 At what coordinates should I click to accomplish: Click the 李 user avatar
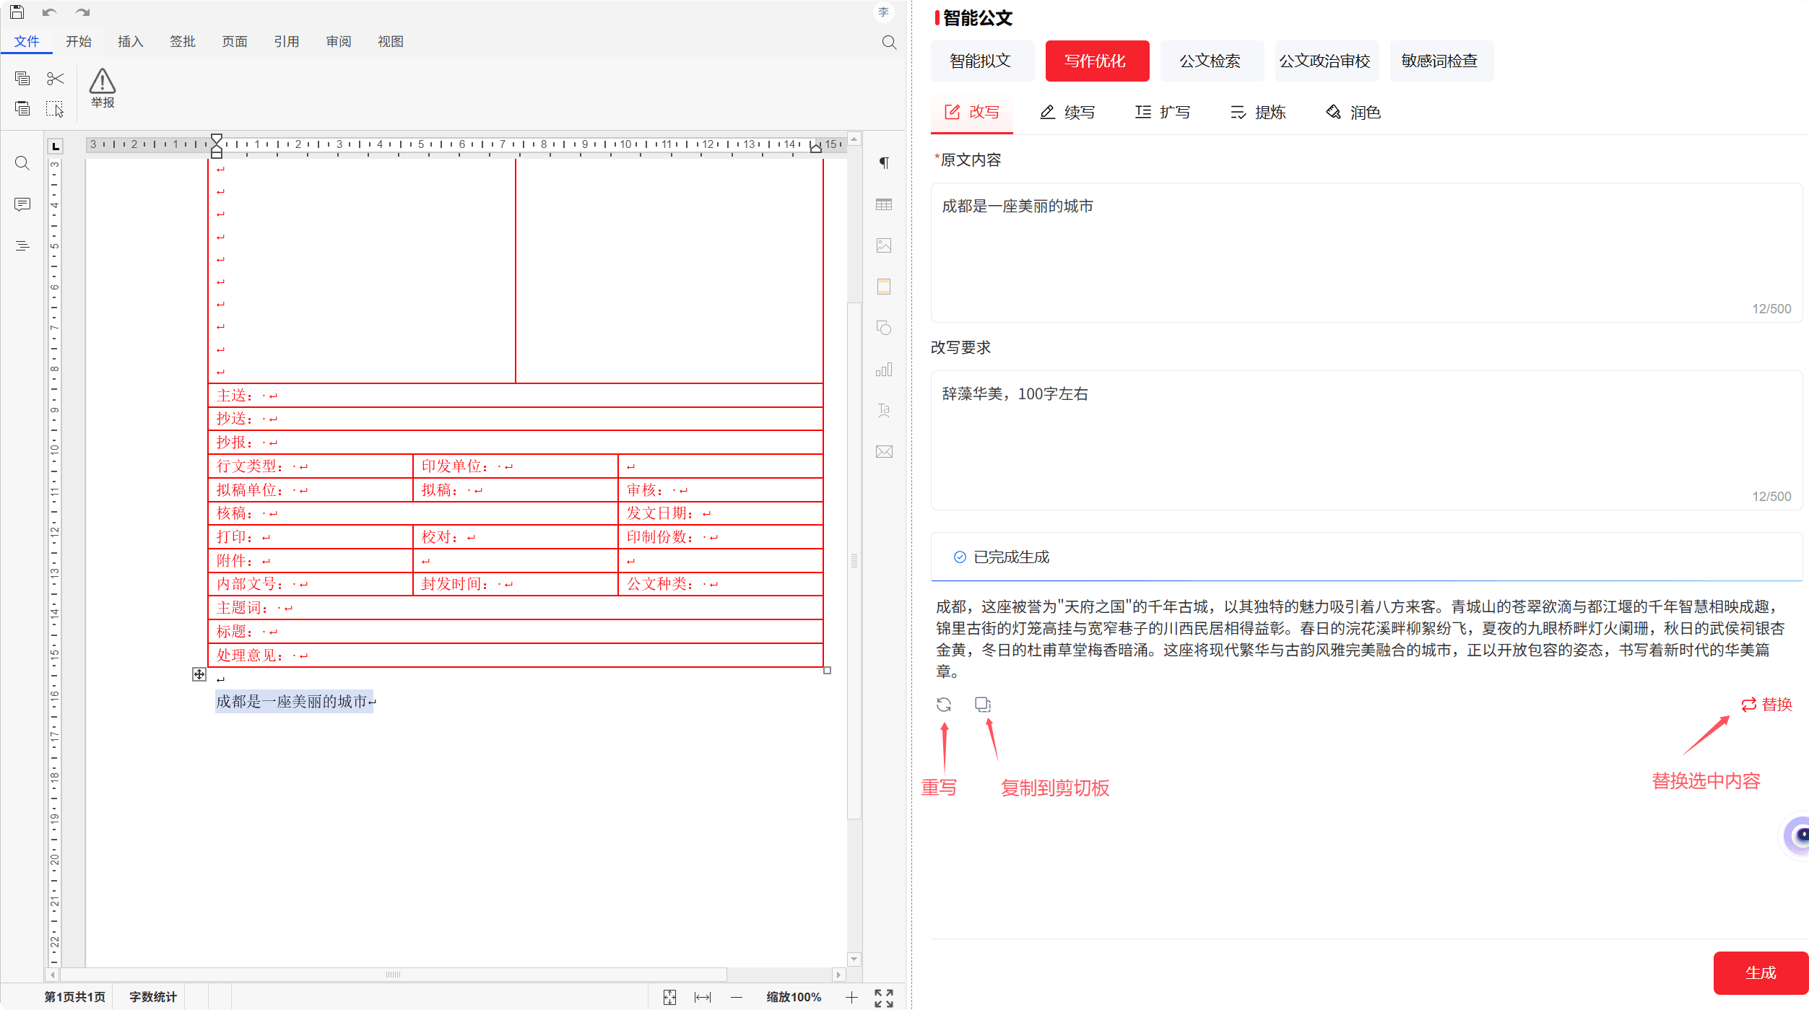click(884, 12)
